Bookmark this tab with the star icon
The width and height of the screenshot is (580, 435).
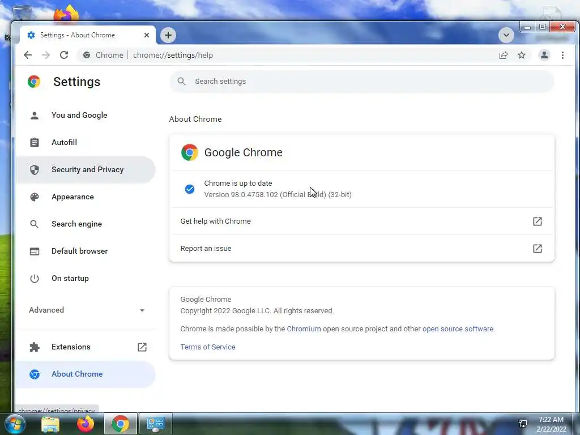point(522,55)
